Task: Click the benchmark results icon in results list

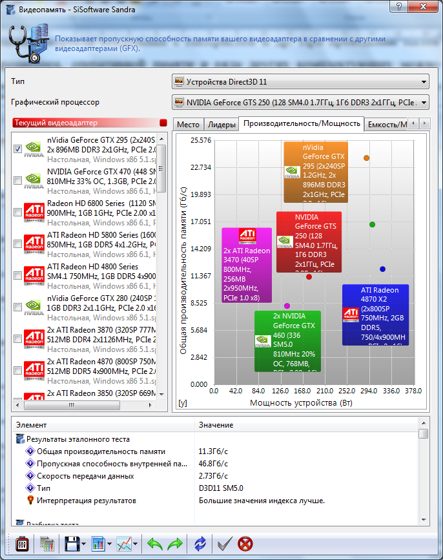Action: [21, 439]
